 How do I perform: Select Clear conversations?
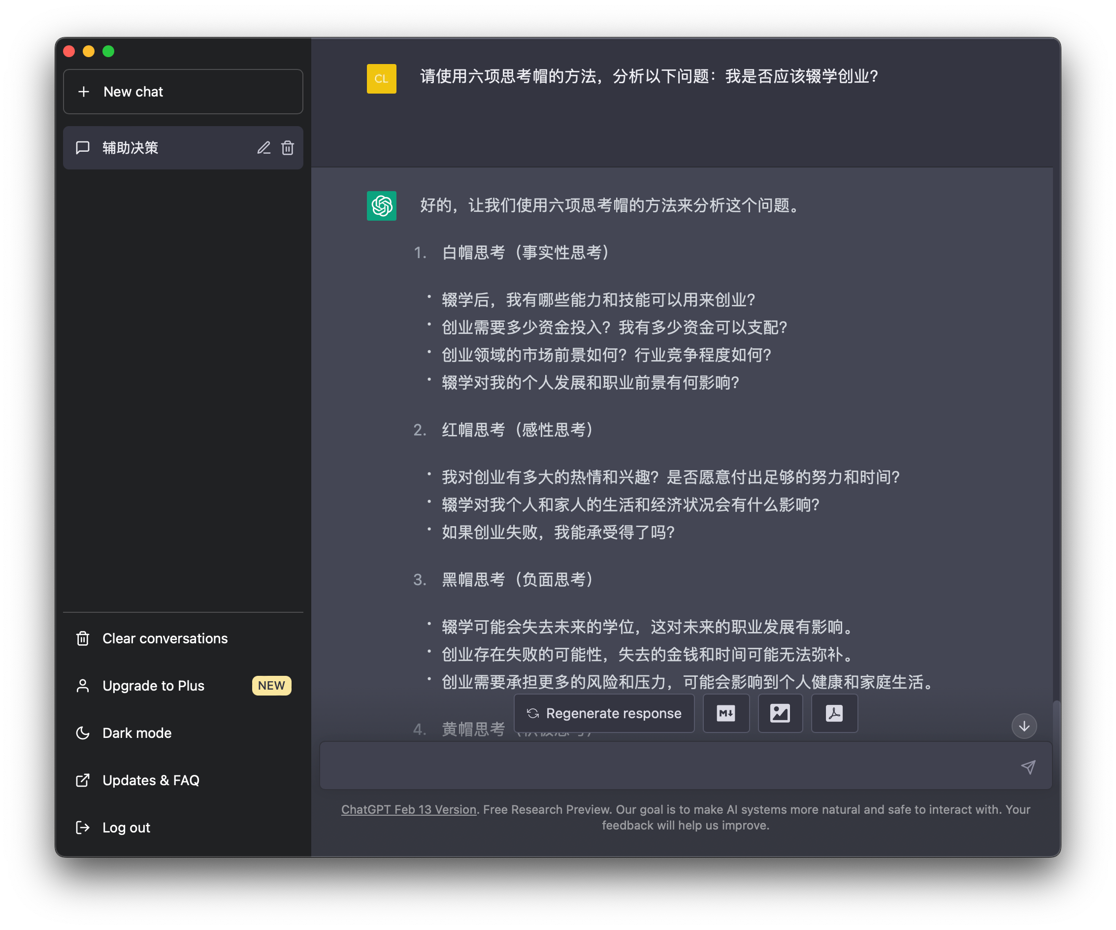[x=165, y=638]
